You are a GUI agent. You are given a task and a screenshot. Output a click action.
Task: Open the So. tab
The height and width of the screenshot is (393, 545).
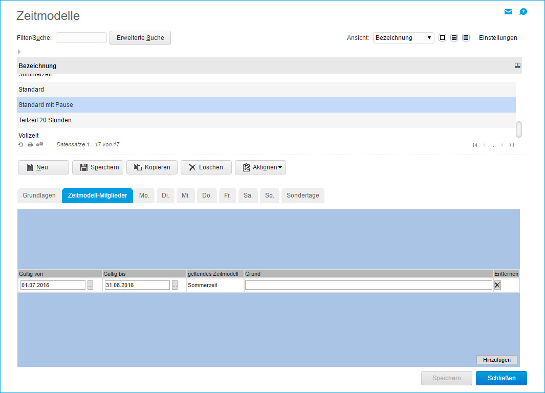(269, 195)
